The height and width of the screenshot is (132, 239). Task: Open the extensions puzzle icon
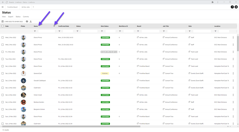click(213, 2)
